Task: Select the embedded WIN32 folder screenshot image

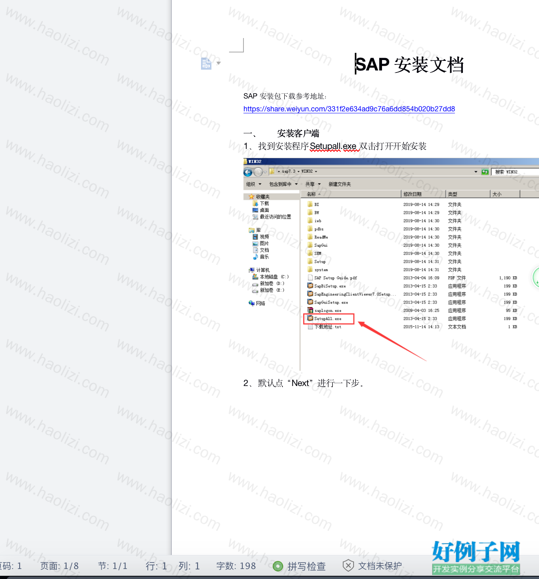Action: (x=391, y=264)
